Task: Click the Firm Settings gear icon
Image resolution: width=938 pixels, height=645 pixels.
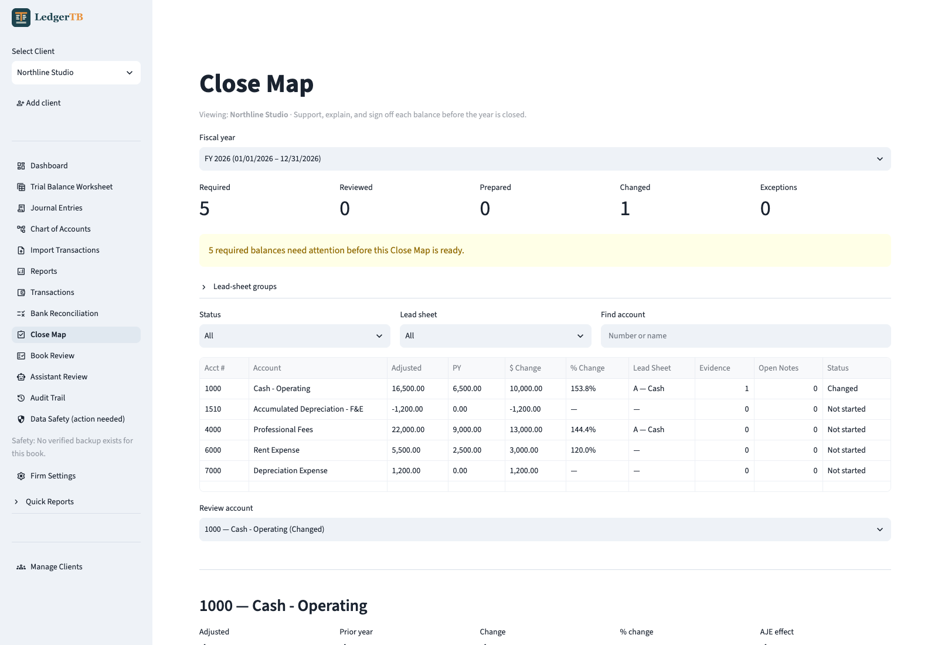Action: click(x=21, y=476)
